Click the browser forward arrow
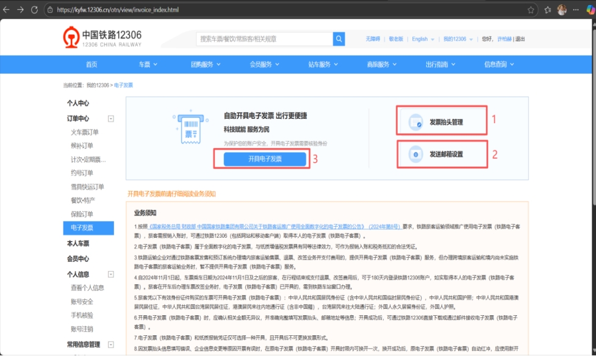 pyautogui.click(x=20, y=10)
